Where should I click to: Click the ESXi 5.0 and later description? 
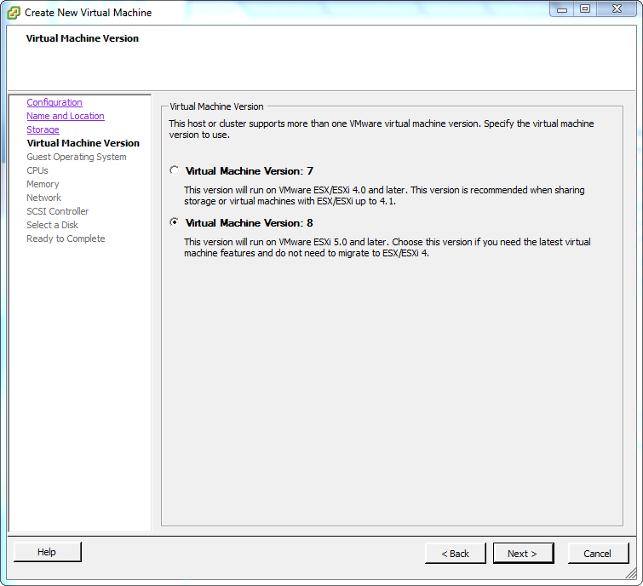pyautogui.click(x=388, y=247)
